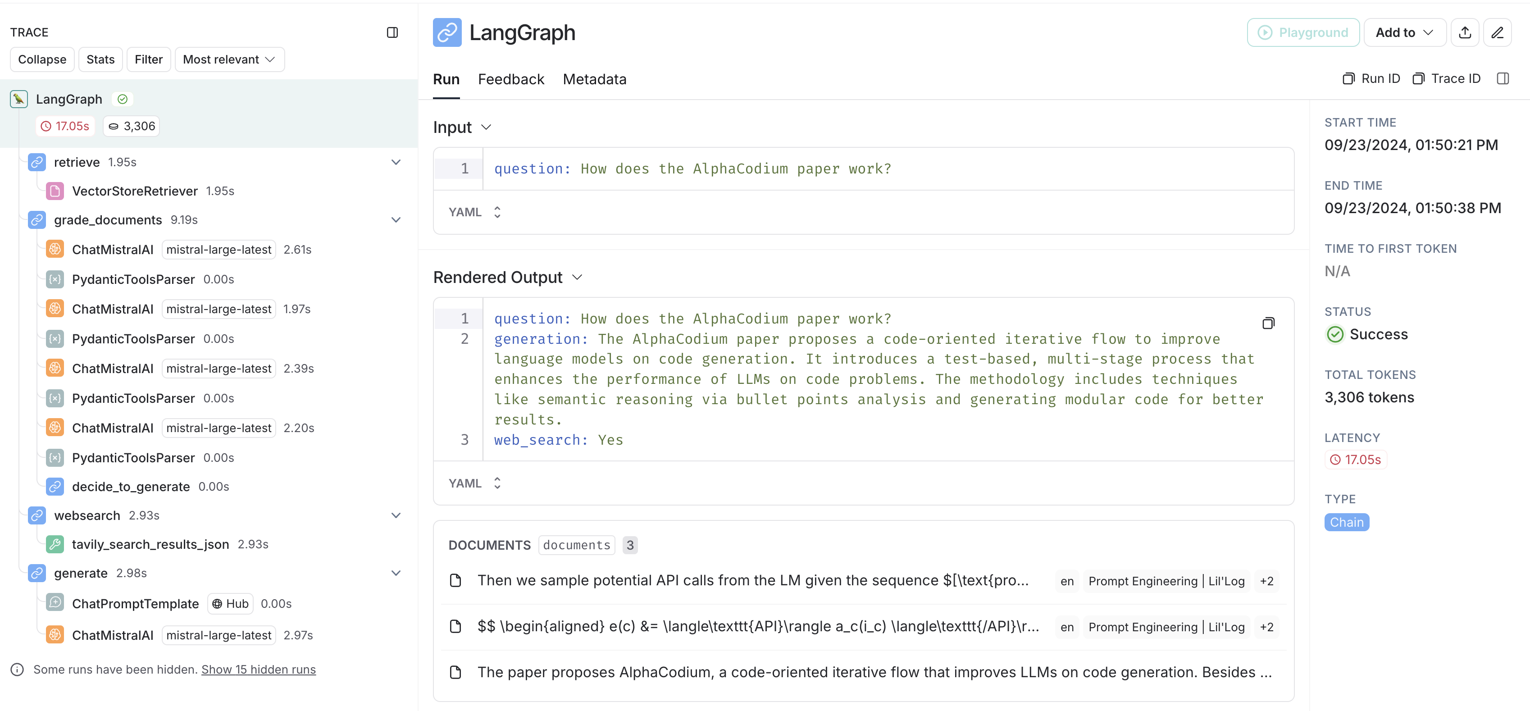Click the share/export icon in header
This screenshot has width=1530, height=711.
click(x=1465, y=33)
